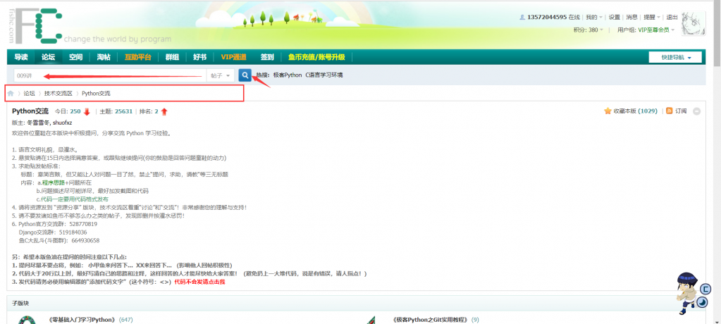Image resolution: width=721 pixels, height=324 pixels.
Task: Click the 退出 logout link
Action: (672, 18)
